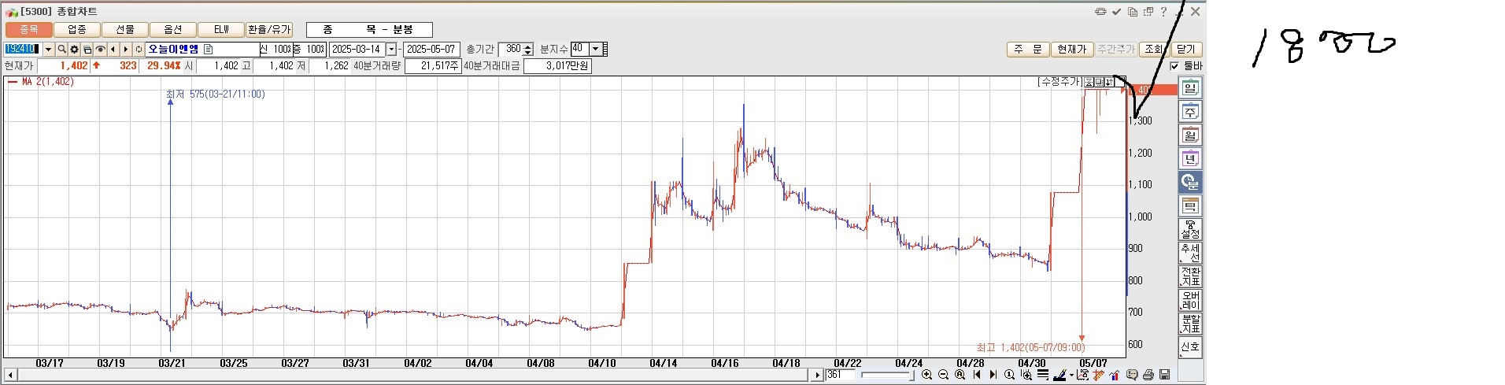
Task: Click the 조회 query button
Action: tap(1153, 49)
